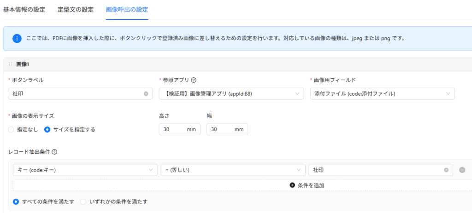Image resolution: width=472 pixels, height=213 pixels.
Task: Clear the condition value 社印 with its X icon
Action: (x=446, y=170)
